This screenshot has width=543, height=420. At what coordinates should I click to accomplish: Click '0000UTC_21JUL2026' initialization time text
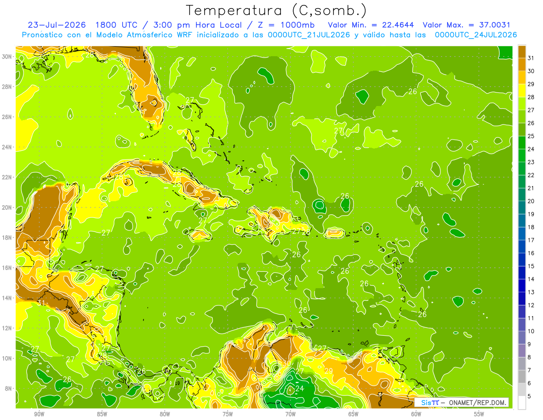click(309, 35)
